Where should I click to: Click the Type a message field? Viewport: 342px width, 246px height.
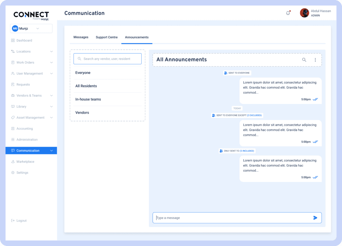[x=230, y=218]
